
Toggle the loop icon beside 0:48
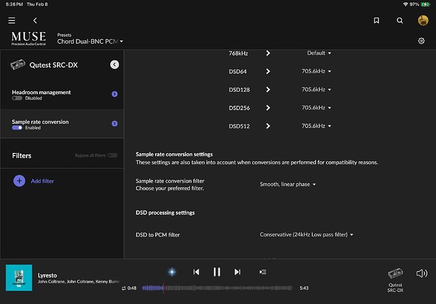124,288
